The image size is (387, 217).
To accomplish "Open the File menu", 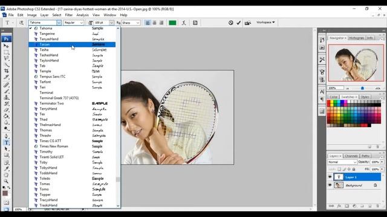I will click(x=11, y=15).
